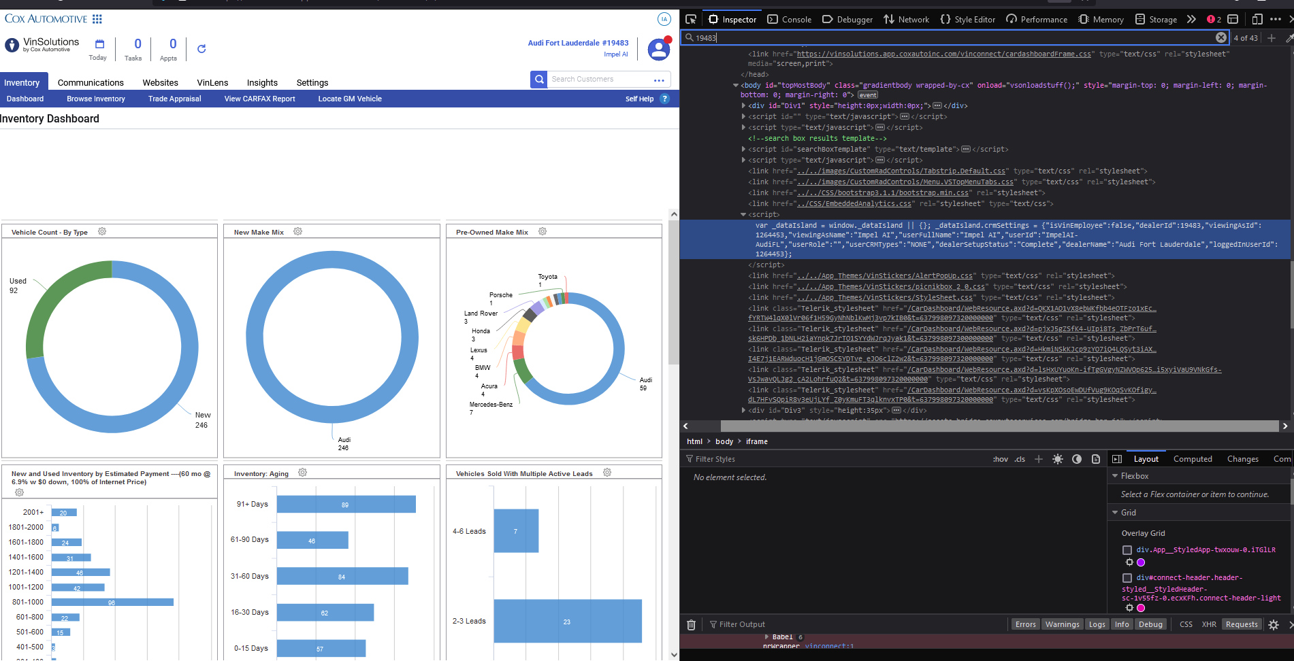Open settings gear for Pre-Owned Make Mix
The width and height of the screenshot is (1294, 661).
click(543, 231)
